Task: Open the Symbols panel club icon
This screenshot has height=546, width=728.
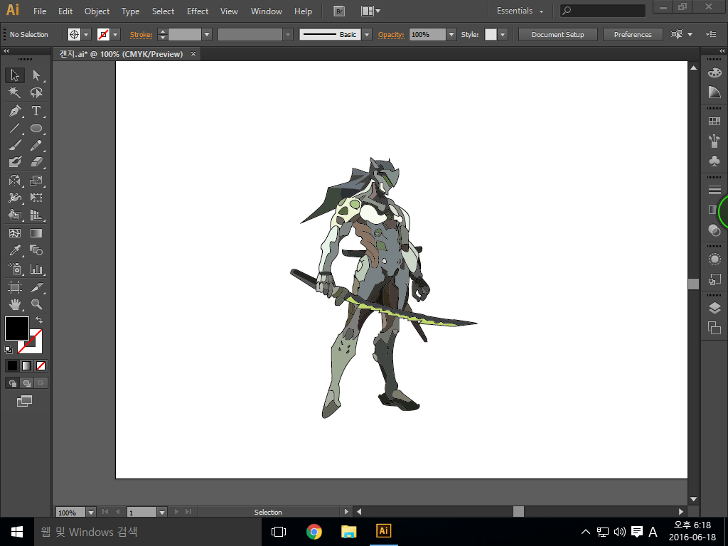Action: [714, 161]
